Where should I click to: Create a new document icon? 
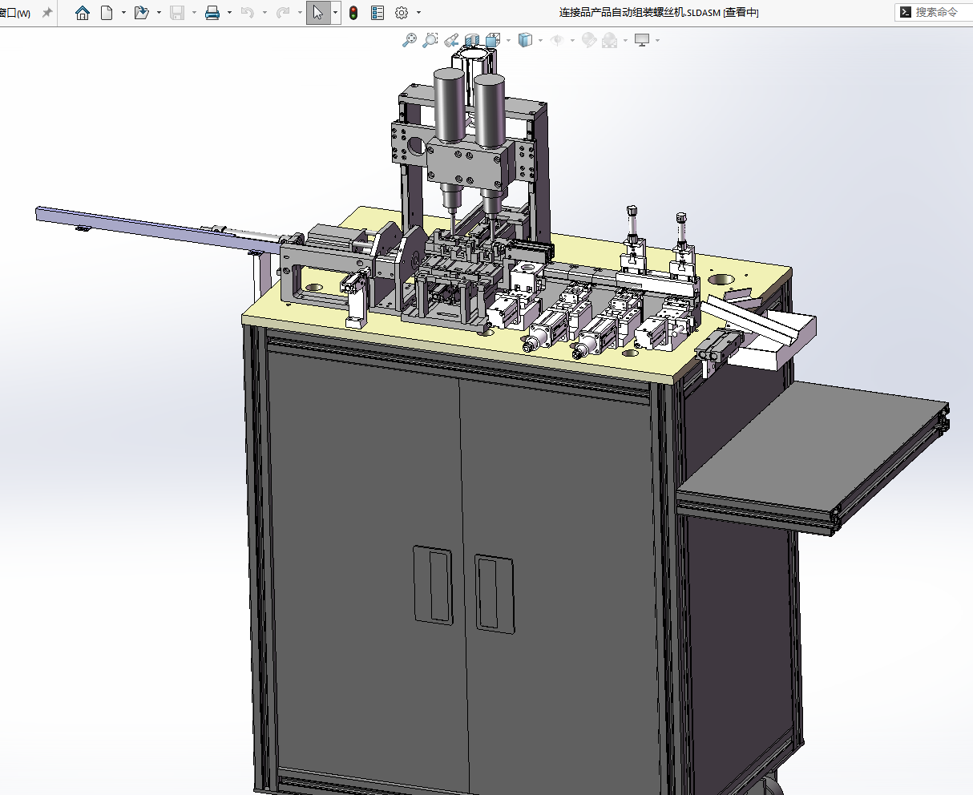107,13
